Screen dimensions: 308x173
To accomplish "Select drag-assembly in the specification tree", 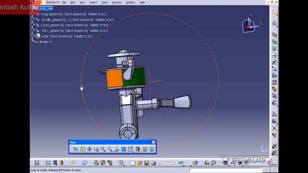I will click(x=74, y=14).
